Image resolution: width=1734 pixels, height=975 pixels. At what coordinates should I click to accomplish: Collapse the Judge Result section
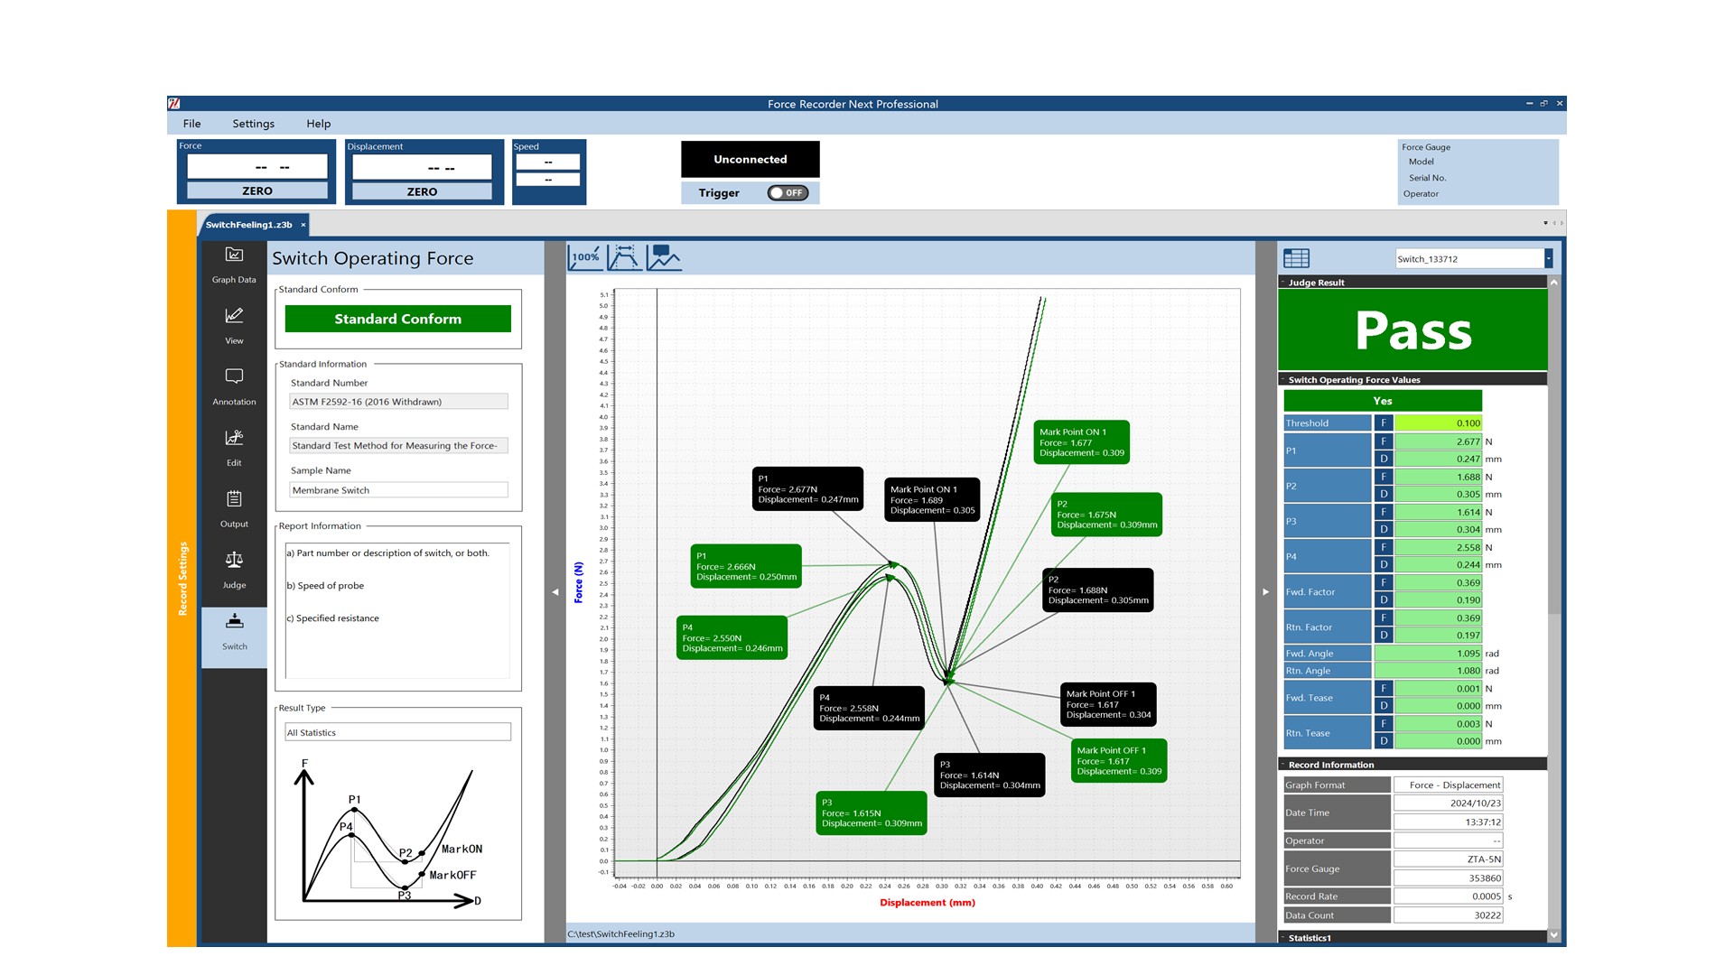1283,283
